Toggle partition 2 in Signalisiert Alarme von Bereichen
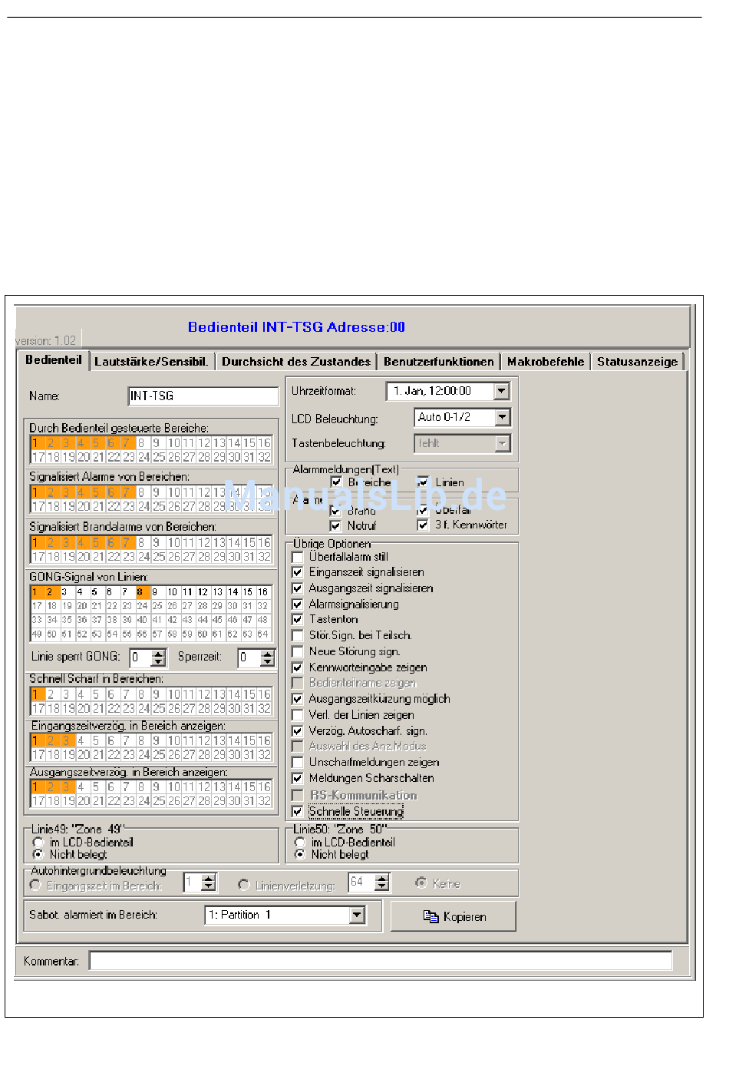 [x=51, y=492]
